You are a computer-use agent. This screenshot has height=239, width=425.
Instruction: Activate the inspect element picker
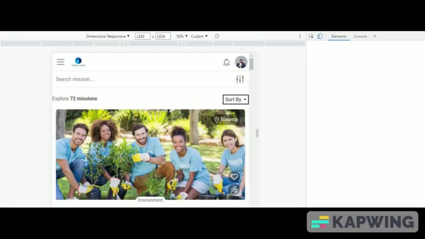click(x=312, y=36)
